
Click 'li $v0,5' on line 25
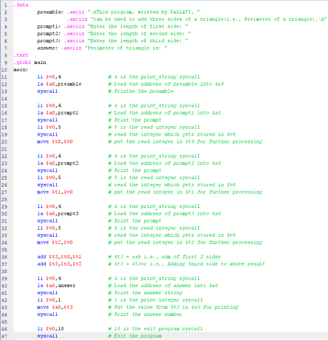(49, 178)
